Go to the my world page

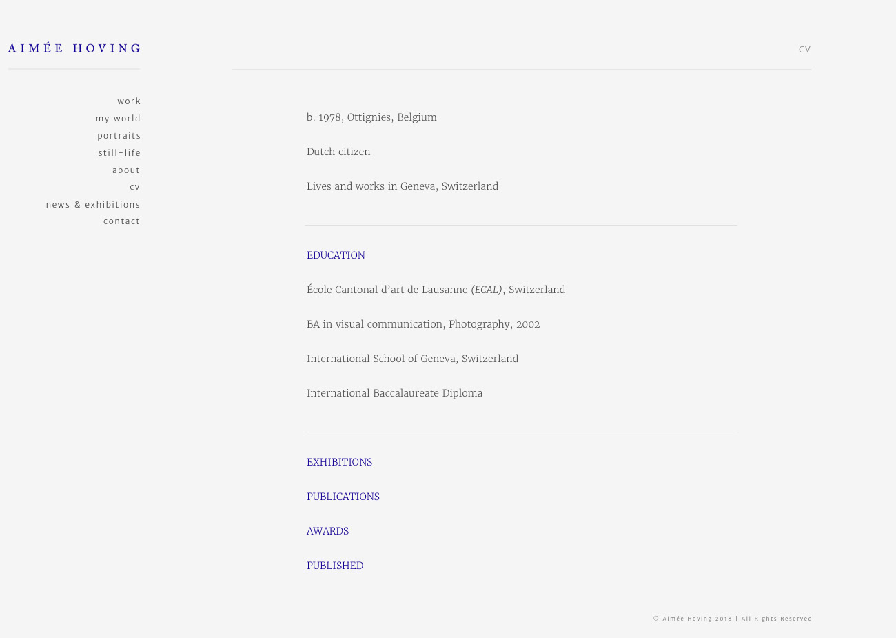(118, 119)
